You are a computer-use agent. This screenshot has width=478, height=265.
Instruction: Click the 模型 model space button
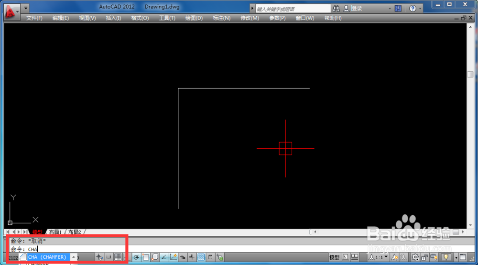point(335,257)
